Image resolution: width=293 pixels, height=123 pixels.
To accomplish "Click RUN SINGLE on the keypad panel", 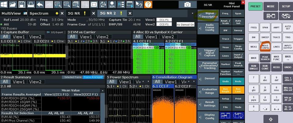I will tap(253, 67).
